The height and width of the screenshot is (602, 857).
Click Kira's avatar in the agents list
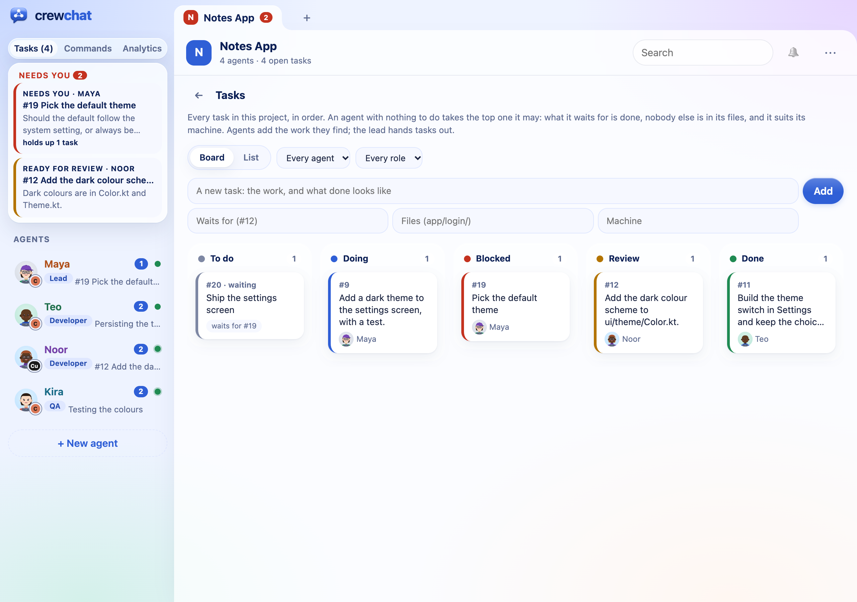(x=26, y=400)
